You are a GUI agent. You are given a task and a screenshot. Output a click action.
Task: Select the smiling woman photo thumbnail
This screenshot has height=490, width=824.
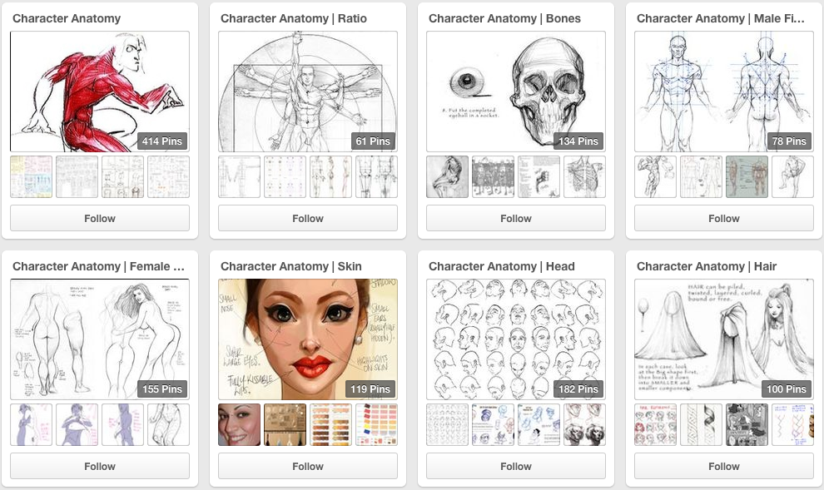pos(239,424)
